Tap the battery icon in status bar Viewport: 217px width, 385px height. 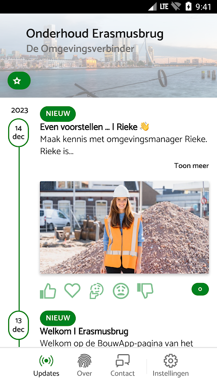point(188,7)
